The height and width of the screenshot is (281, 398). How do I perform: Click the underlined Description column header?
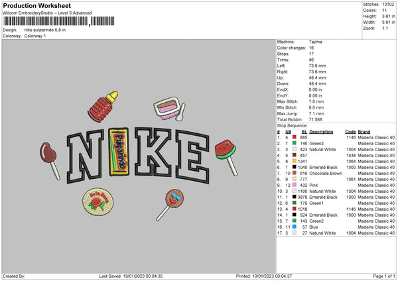tap(321, 132)
